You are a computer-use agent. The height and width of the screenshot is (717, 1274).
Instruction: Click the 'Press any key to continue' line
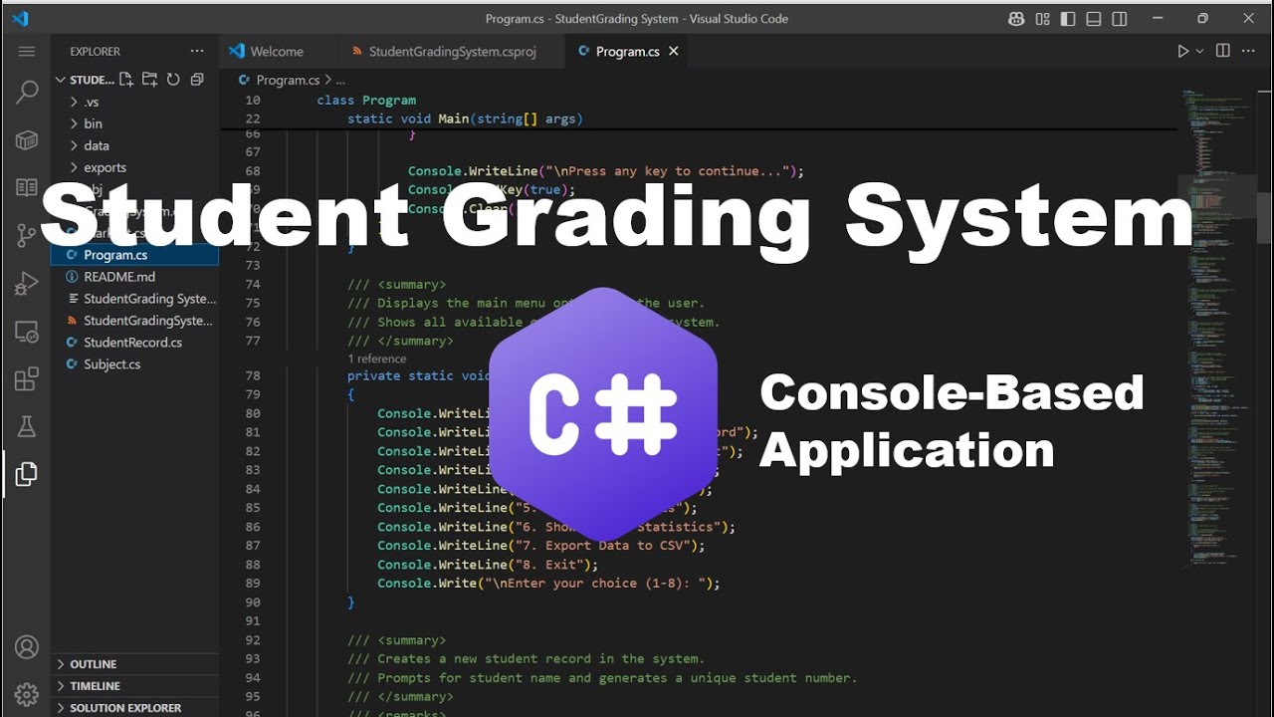(606, 171)
